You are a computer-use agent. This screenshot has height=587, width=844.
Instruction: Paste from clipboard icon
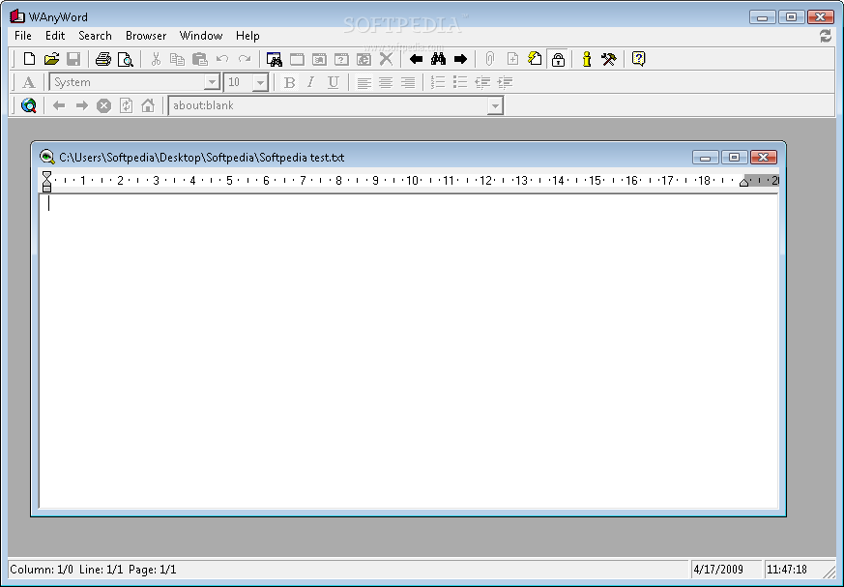coord(200,59)
